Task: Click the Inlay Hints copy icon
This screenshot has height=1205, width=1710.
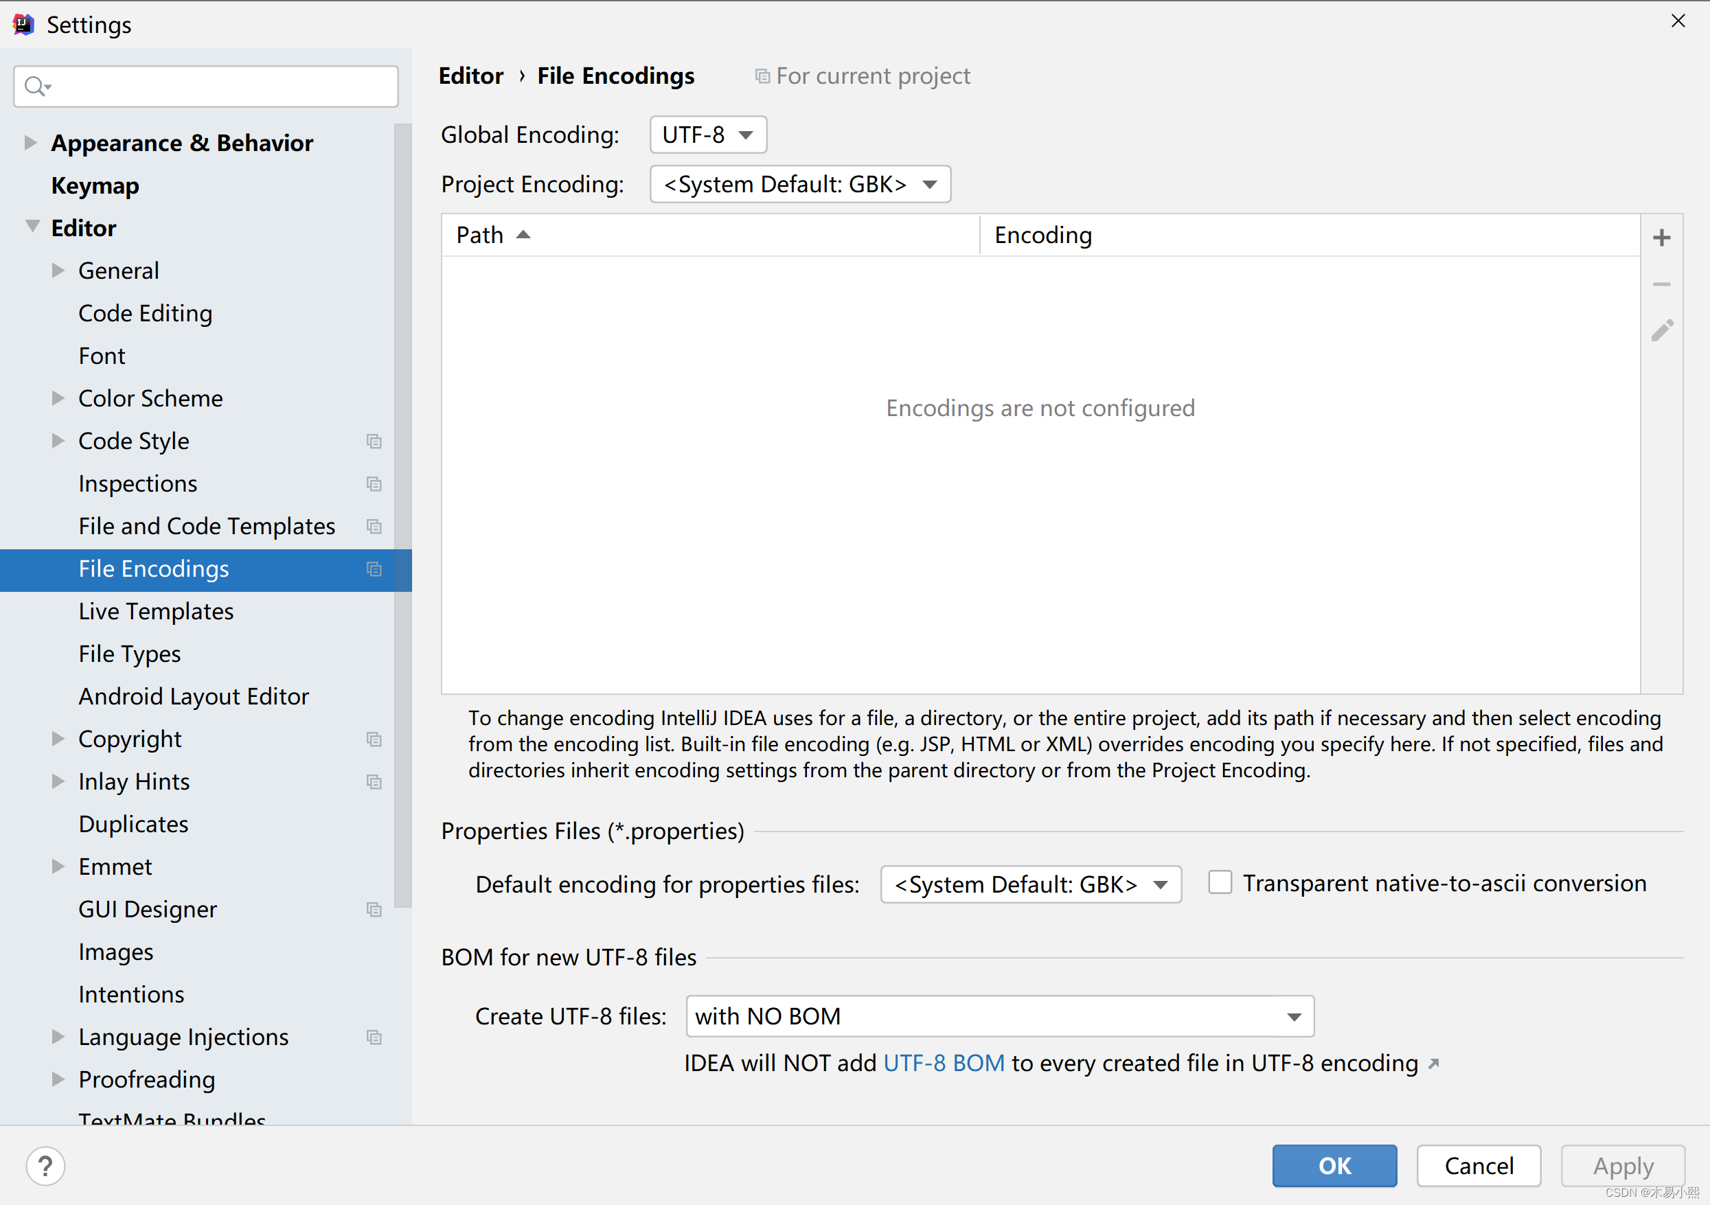Action: click(374, 781)
